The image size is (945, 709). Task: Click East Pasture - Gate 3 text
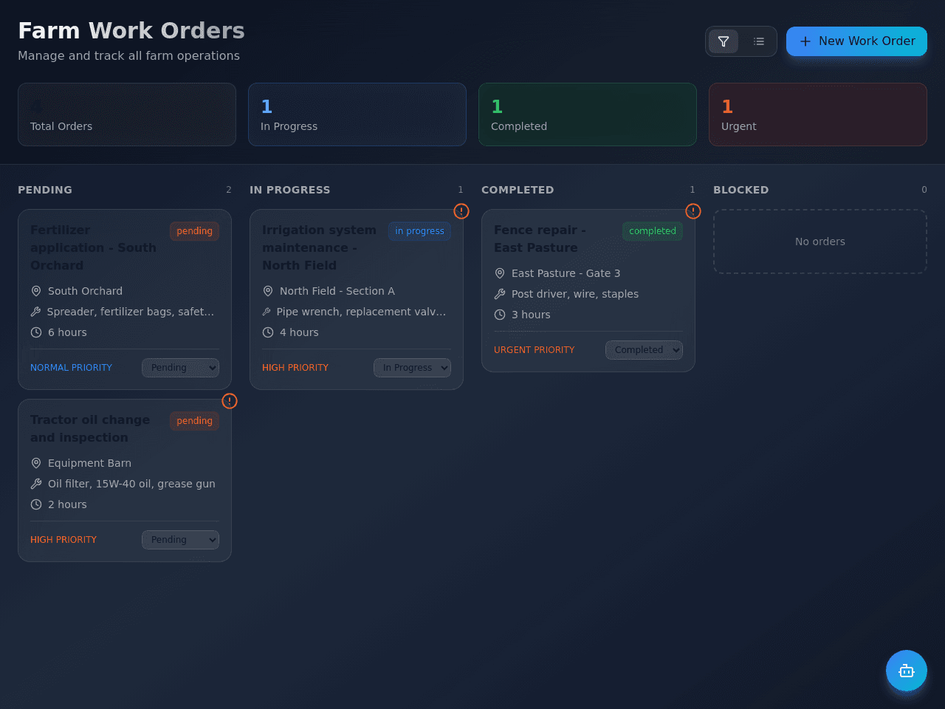coord(566,273)
